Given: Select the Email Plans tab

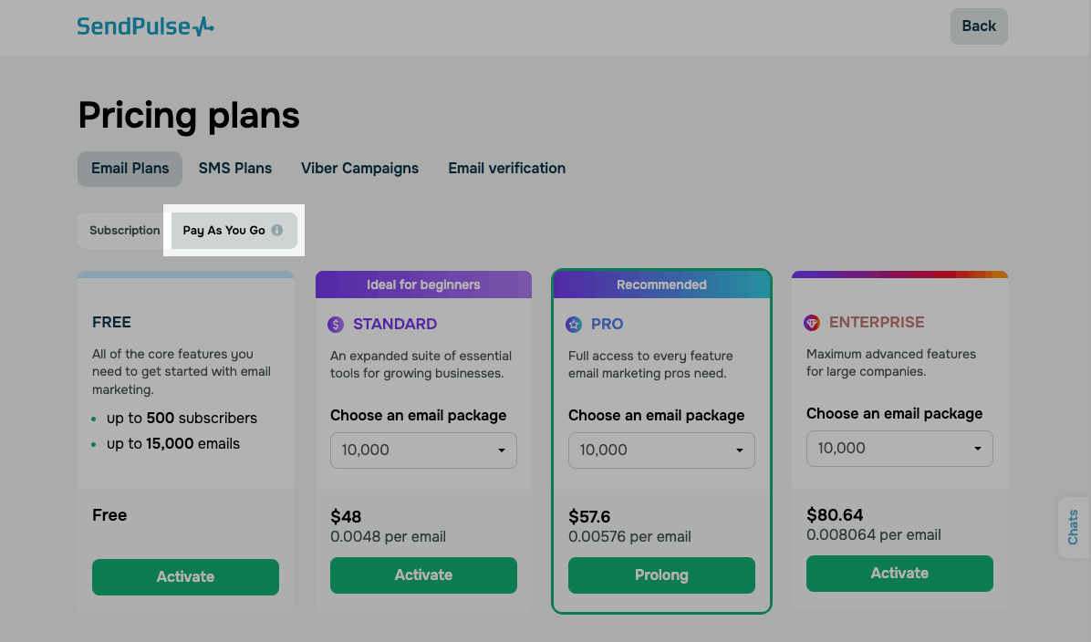Looking at the screenshot, I should (130, 169).
